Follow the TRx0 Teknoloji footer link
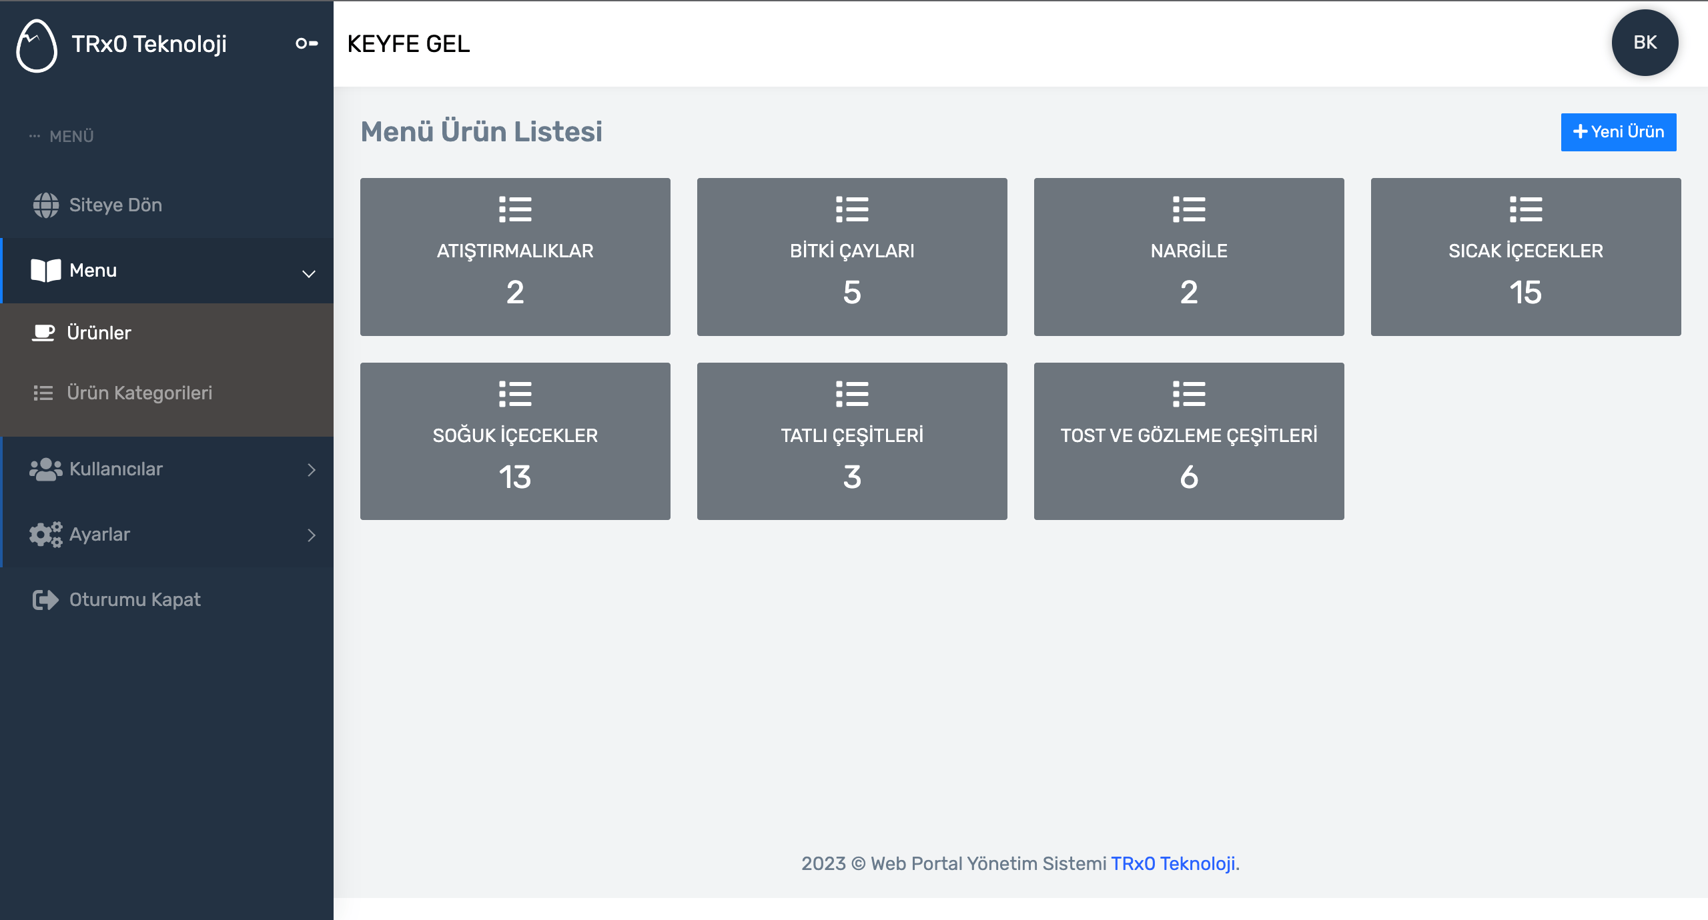This screenshot has height=920, width=1708. coord(1173,863)
